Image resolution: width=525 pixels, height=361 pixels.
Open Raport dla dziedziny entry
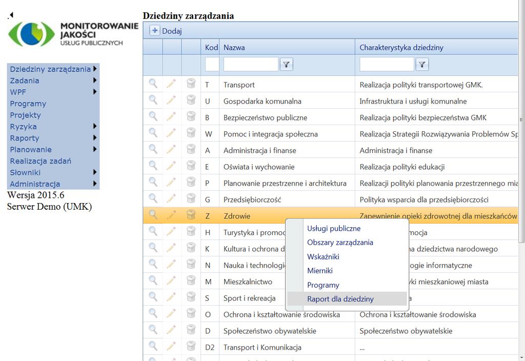click(x=347, y=299)
